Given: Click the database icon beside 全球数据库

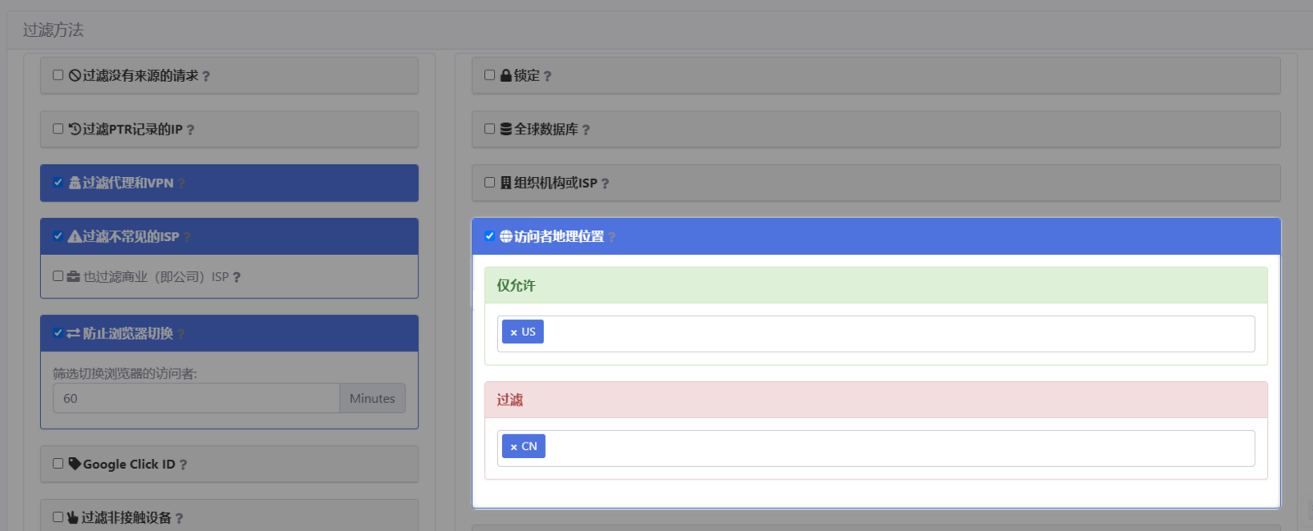Looking at the screenshot, I should [x=506, y=129].
